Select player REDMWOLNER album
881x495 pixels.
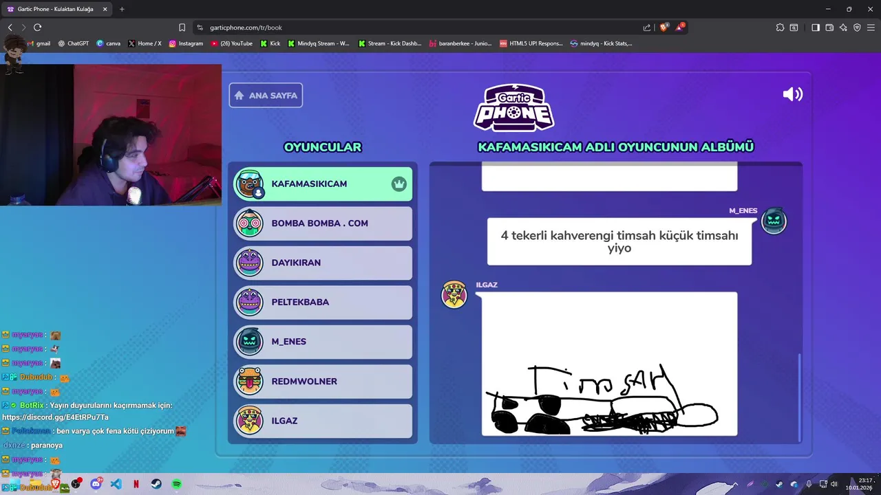(x=323, y=381)
